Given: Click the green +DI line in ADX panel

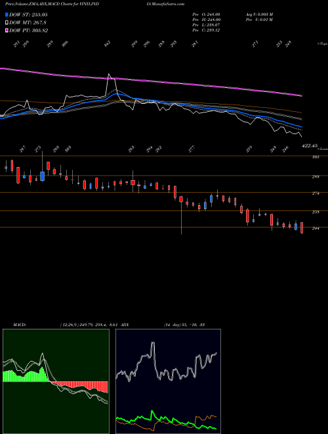Looking at the screenshot, I should (x=166, y=420).
